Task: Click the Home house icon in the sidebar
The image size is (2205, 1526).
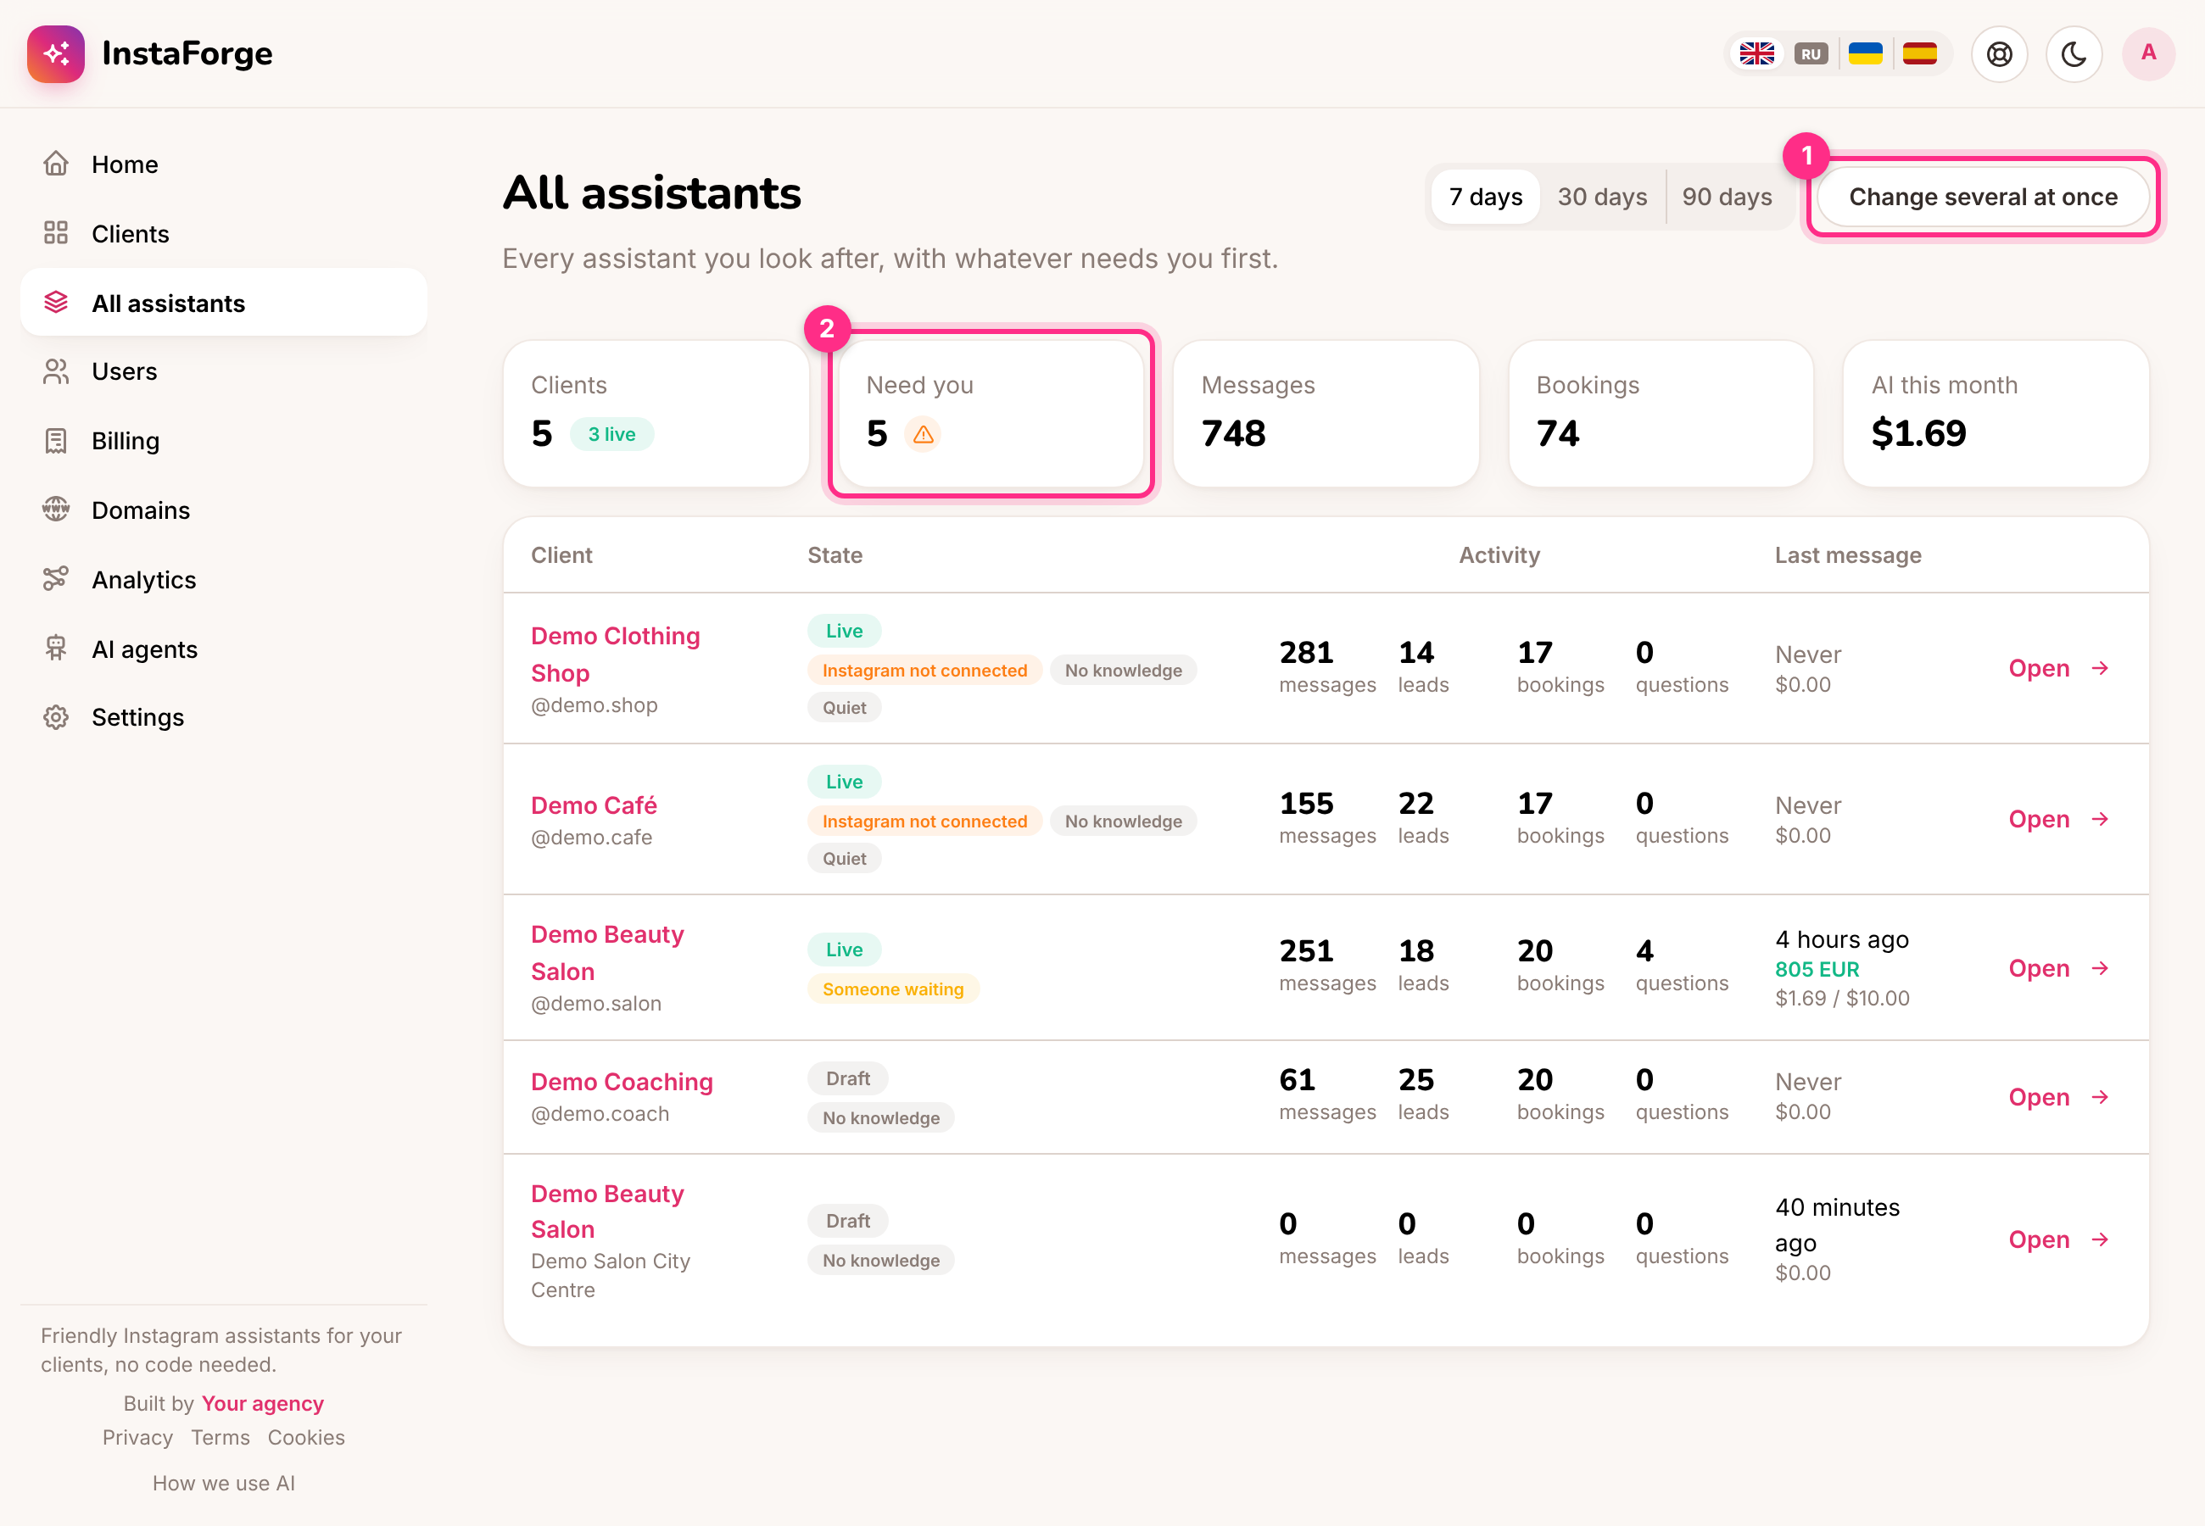Action: coord(55,164)
